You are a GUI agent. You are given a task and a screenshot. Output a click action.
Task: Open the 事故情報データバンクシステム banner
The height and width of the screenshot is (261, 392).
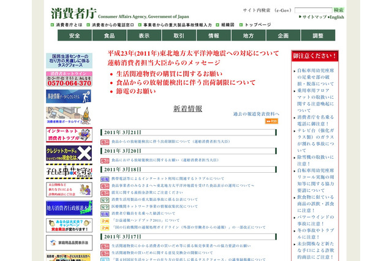pos(69,96)
